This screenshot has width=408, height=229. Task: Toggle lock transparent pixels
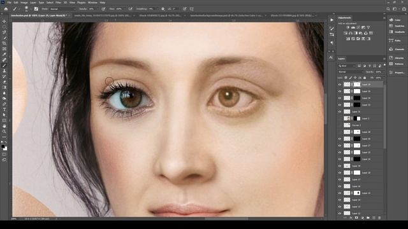(346, 78)
